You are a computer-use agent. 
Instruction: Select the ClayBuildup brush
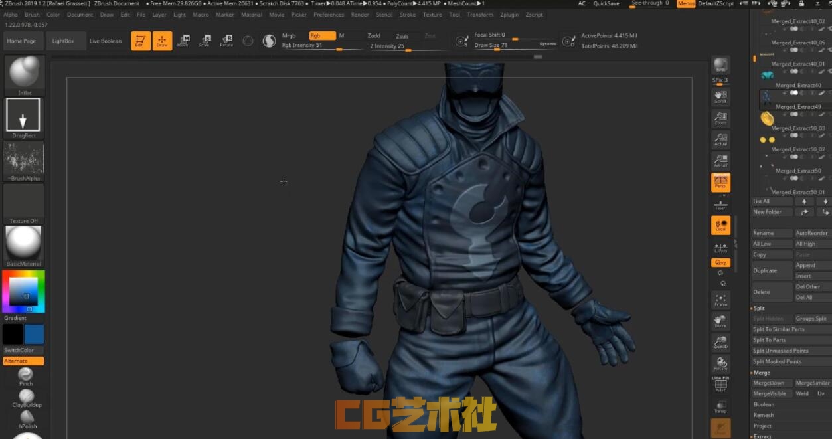point(27,398)
